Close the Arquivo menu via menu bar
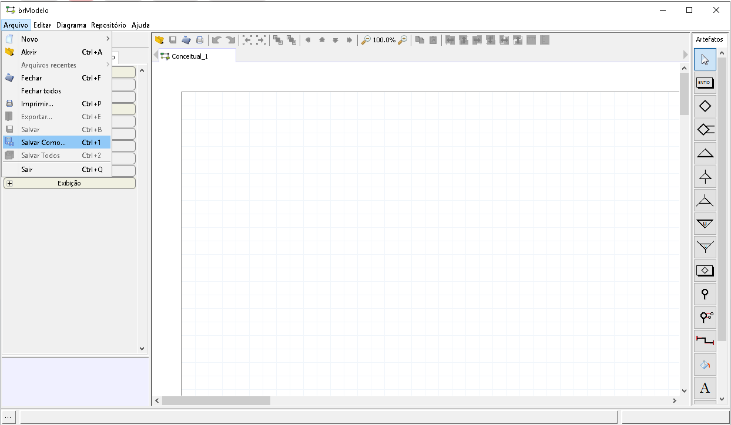 (x=15, y=25)
